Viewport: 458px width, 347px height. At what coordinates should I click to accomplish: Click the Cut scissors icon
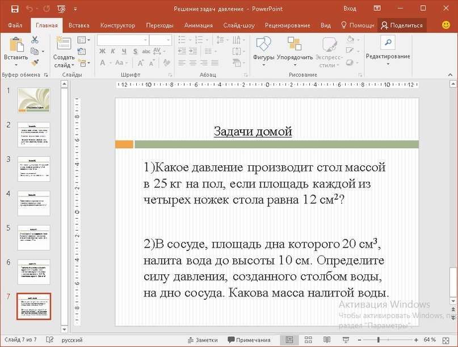35,40
